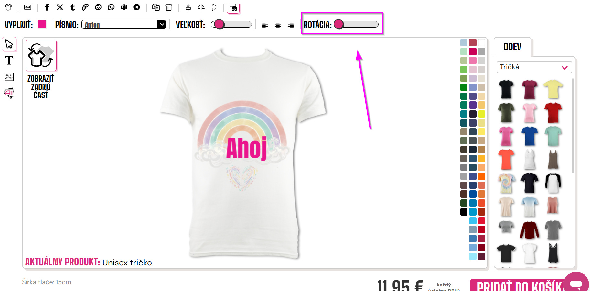Duplicate the selected element
Viewport: 590px width, 291px height.
tap(156, 7)
